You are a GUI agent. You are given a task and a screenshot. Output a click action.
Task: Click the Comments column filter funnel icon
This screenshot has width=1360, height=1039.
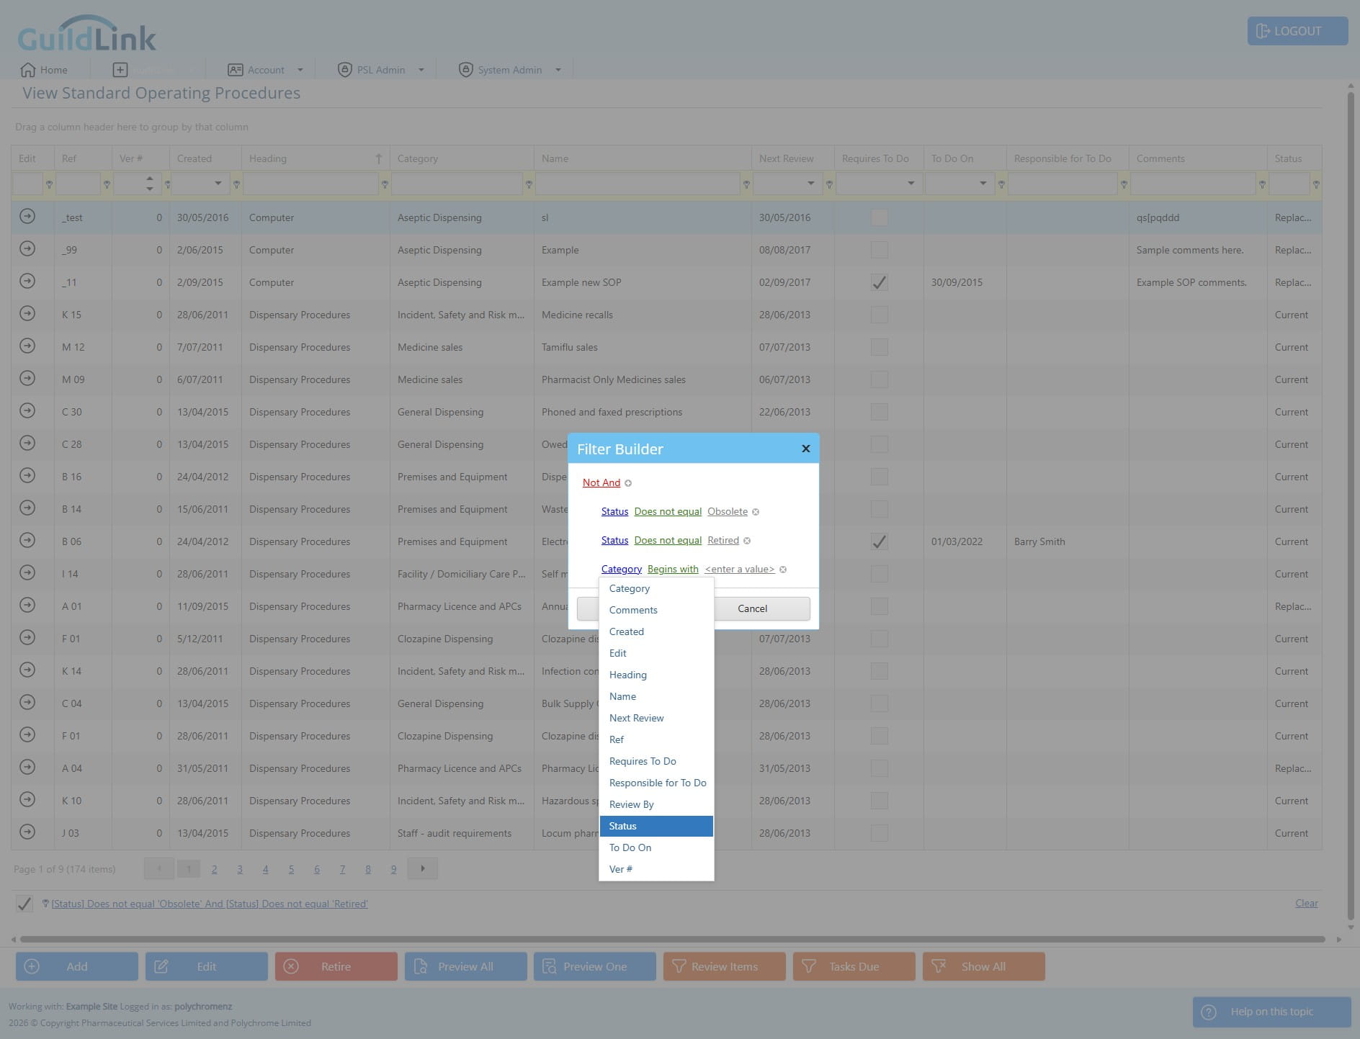[x=1262, y=185]
